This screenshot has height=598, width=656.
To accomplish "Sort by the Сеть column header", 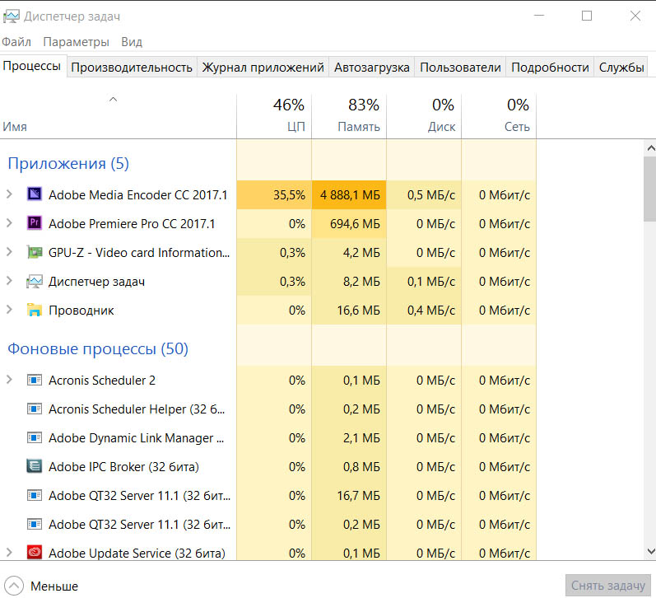I will tap(499, 116).
